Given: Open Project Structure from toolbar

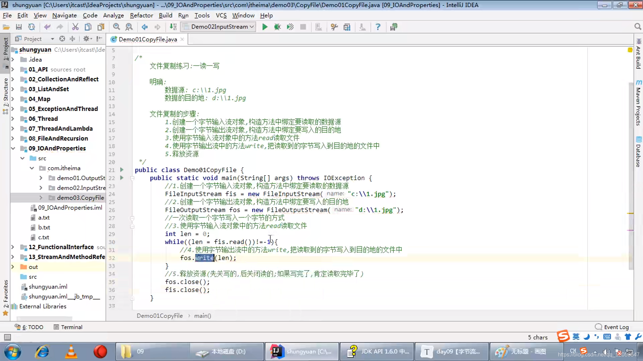Looking at the screenshot, I should coord(347,27).
